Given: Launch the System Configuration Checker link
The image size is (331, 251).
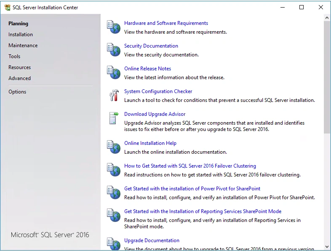Looking at the screenshot, I should [158, 91].
